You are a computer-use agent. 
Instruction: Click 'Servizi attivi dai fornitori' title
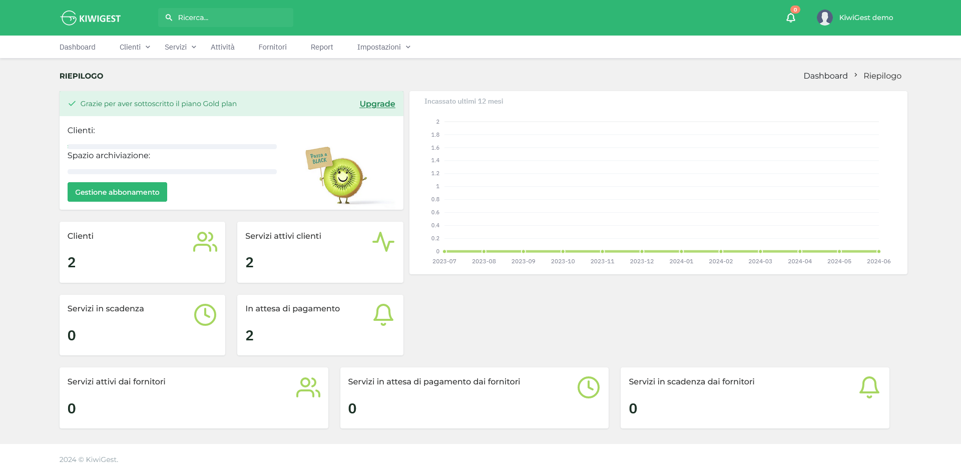pyautogui.click(x=117, y=382)
